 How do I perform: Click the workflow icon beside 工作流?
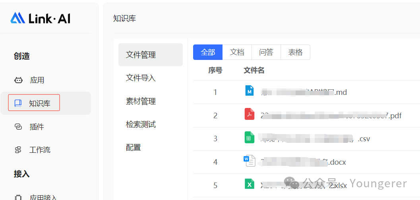click(x=18, y=150)
